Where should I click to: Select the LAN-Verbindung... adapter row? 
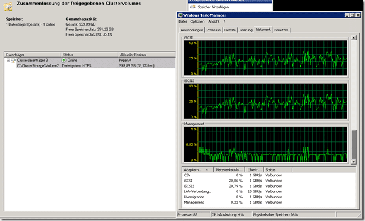(269, 191)
